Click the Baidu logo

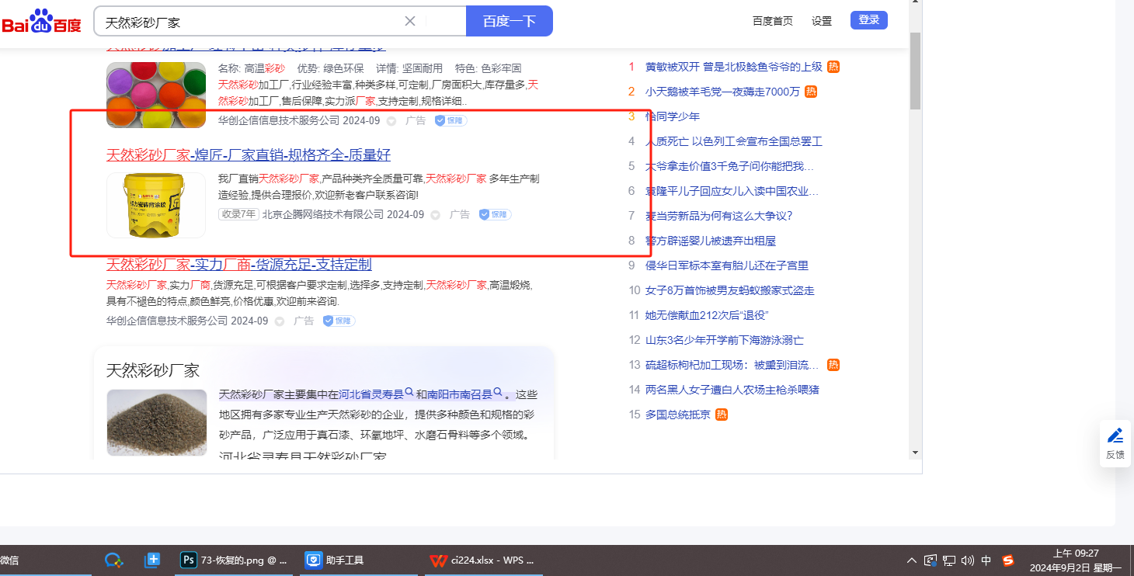coord(42,21)
